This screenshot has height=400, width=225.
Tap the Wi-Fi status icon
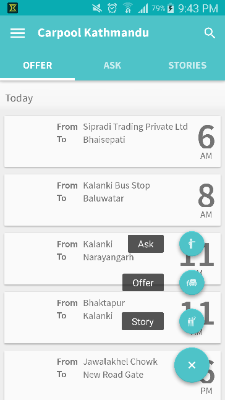[127, 8]
